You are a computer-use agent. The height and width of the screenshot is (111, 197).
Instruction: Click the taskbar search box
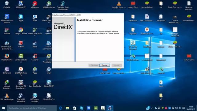click(32, 108)
